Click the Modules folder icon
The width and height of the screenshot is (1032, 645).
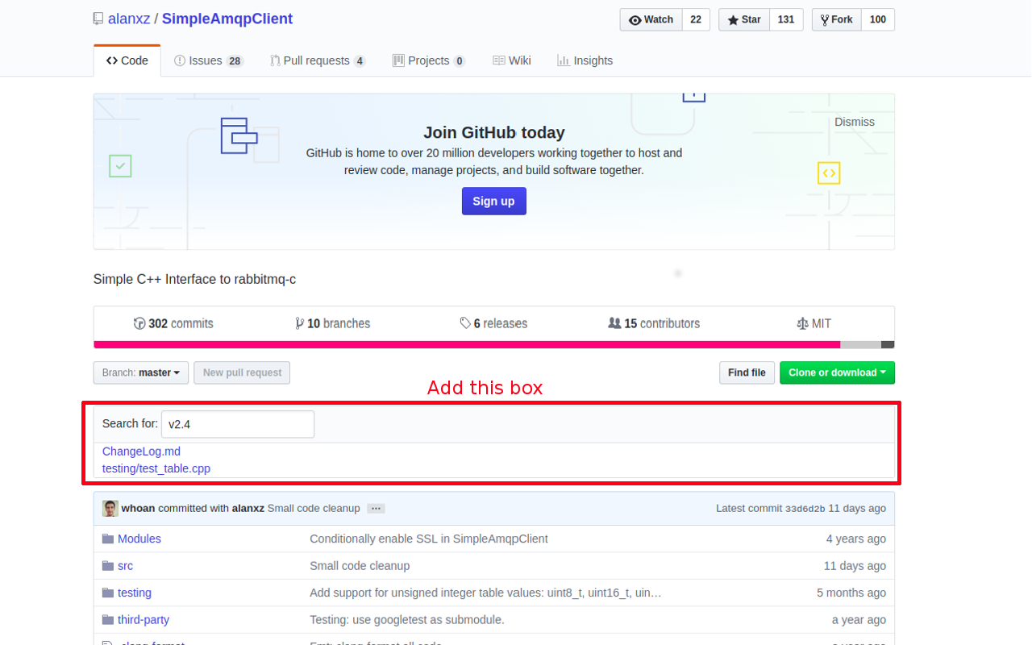click(x=107, y=539)
